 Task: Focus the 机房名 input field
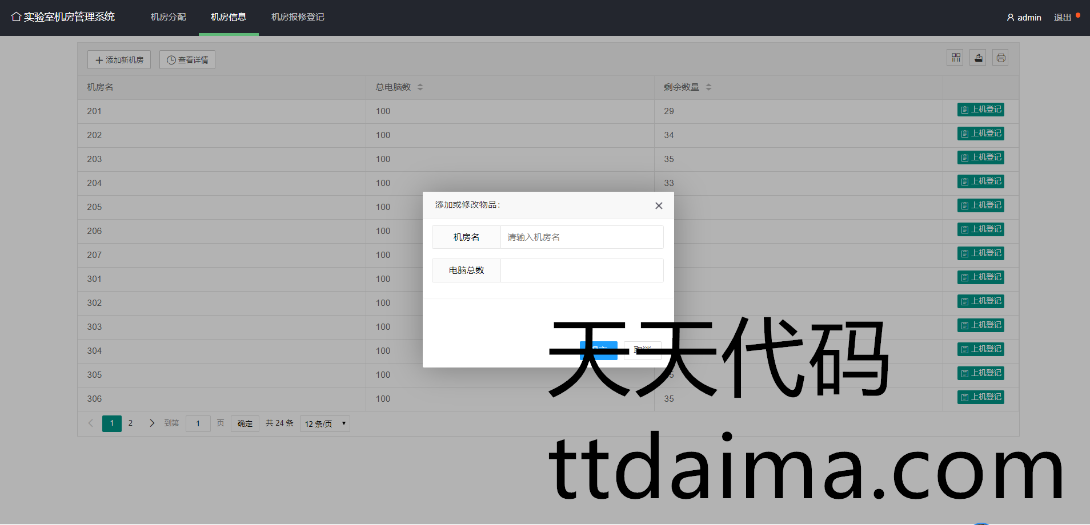pyautogui.click(x=582, y=237)
